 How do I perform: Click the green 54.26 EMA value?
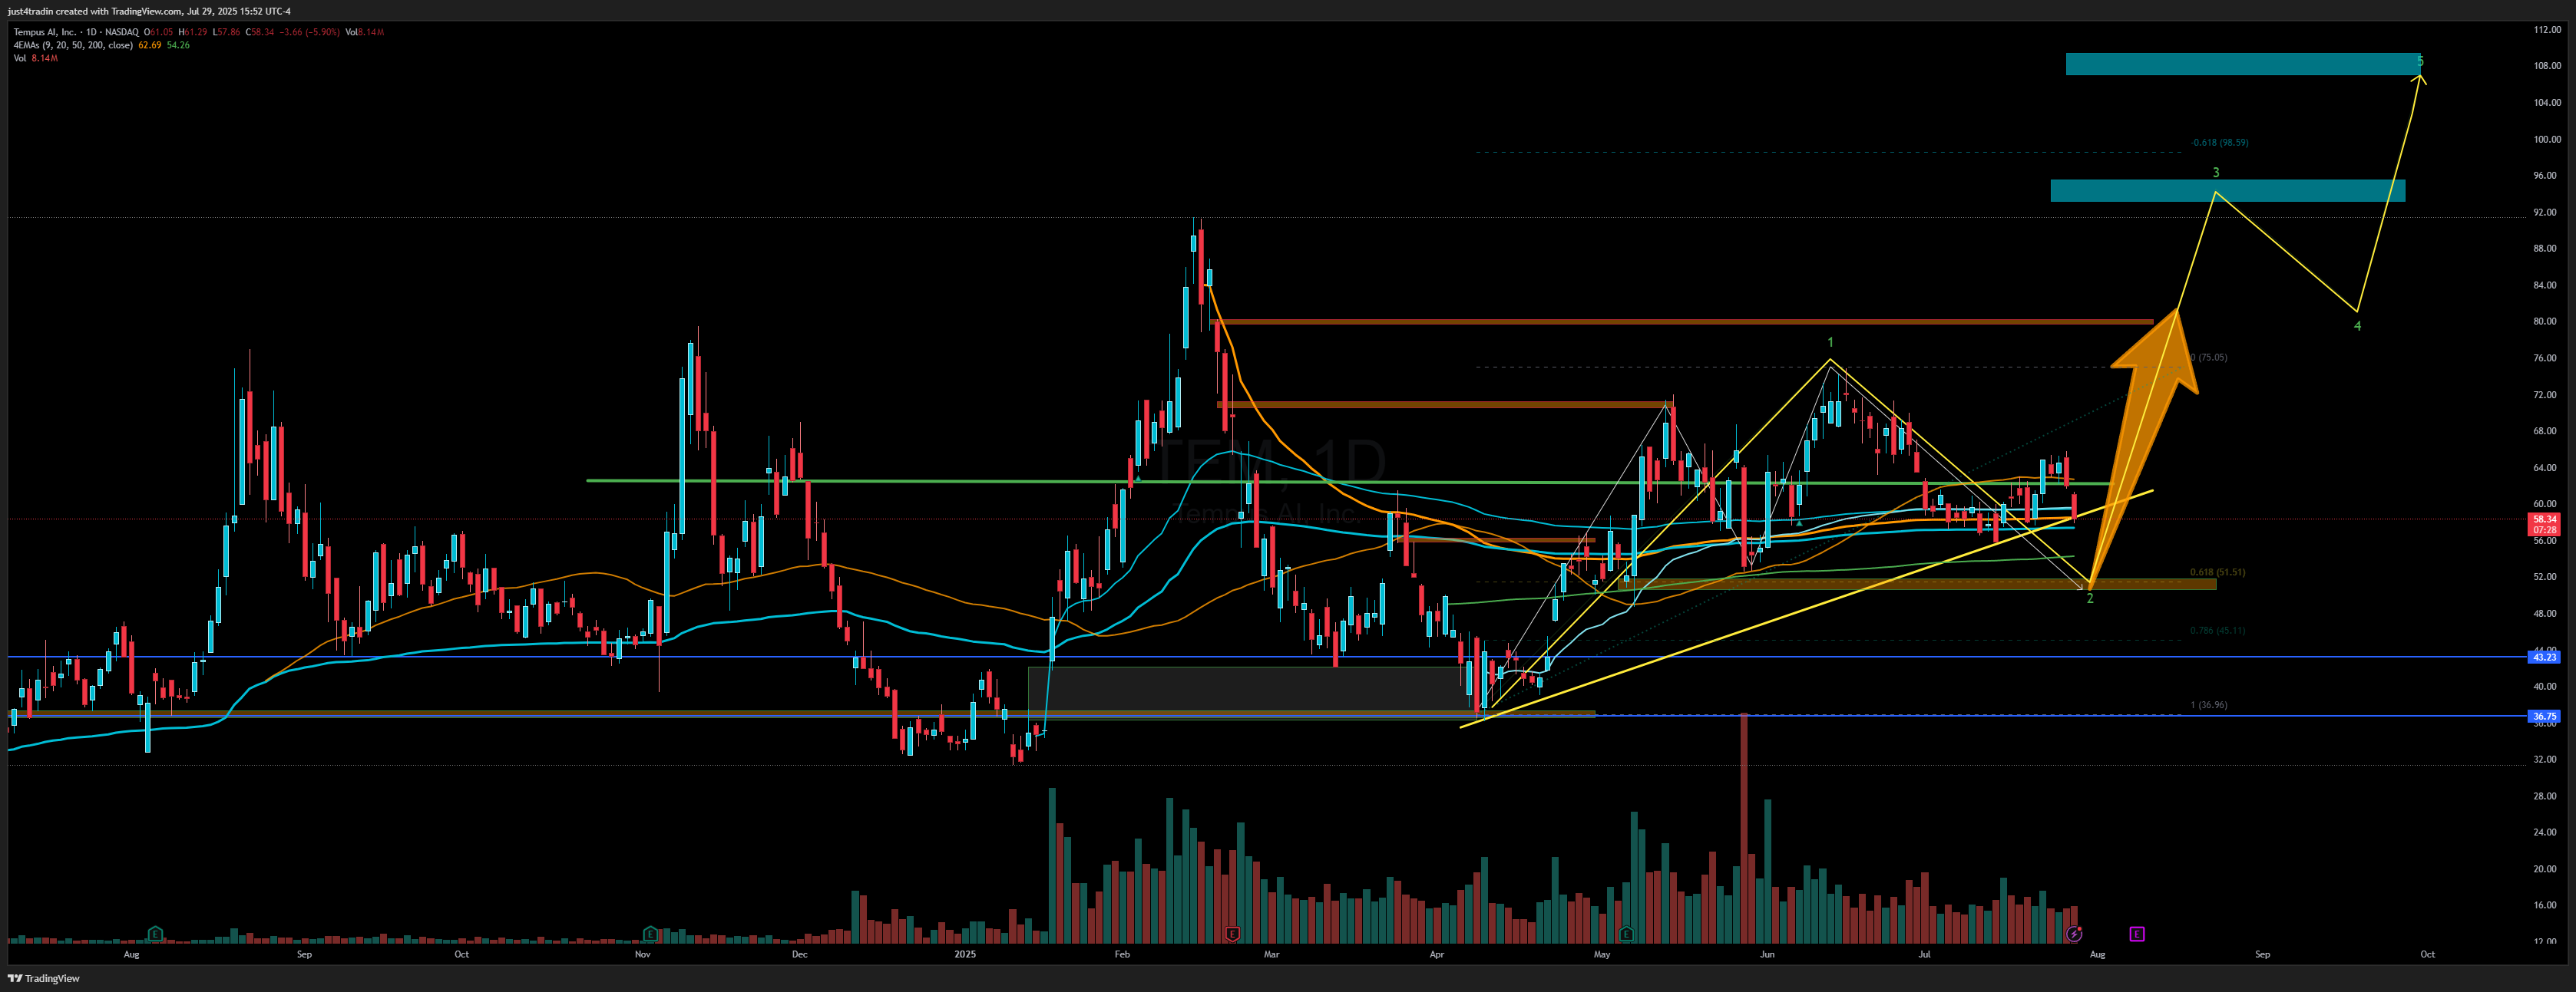click(178, 45)
